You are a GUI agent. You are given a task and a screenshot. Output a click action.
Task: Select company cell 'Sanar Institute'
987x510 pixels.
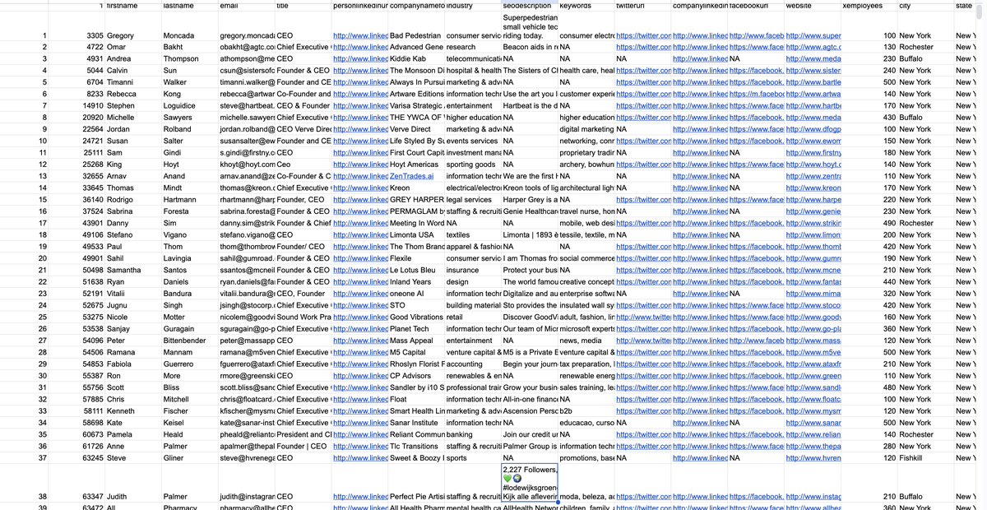click(x=416, y=423)
